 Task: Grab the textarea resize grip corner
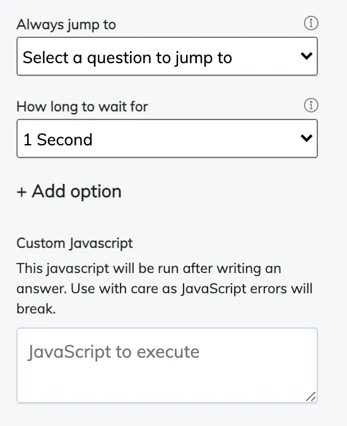[x=311, y=396]
